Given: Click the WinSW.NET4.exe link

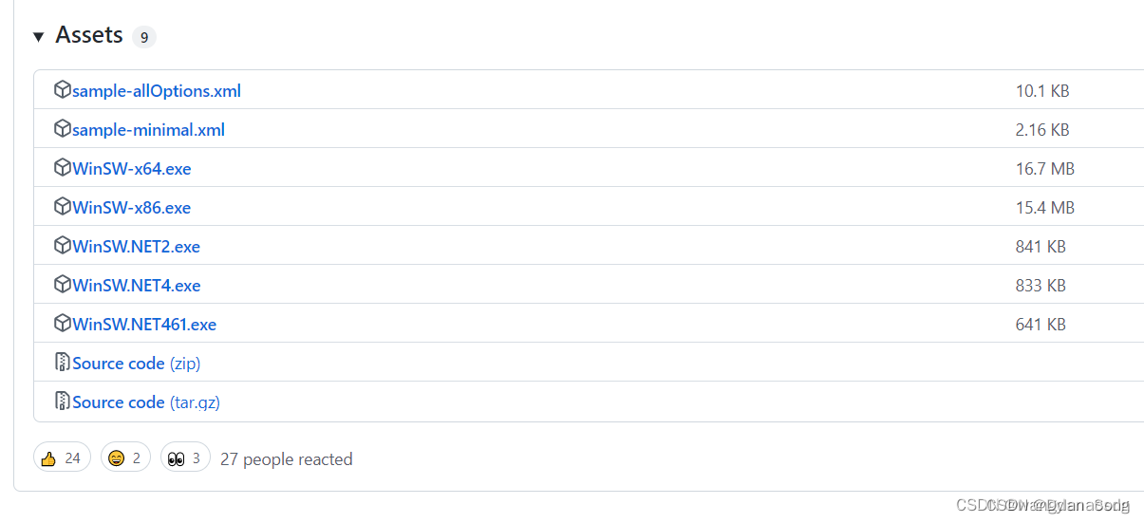Looking at the screenshot, I should 137,286.
